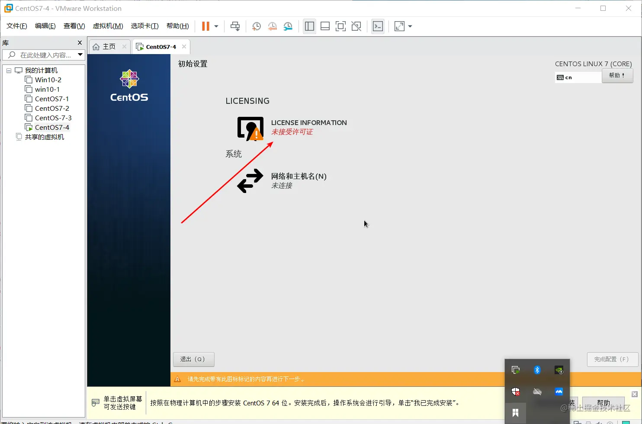Click the orange warning triangle icon

coord(177,379)
